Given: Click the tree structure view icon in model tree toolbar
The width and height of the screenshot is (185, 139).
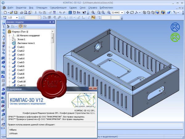Looking at the screenshot, I should [x=8, y=26].
